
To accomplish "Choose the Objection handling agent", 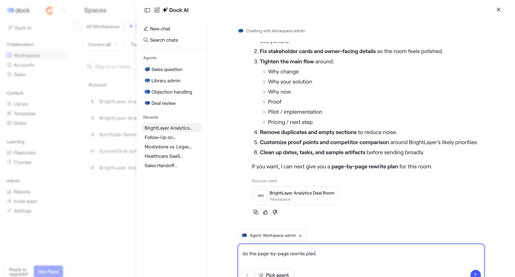I will 168,92.
